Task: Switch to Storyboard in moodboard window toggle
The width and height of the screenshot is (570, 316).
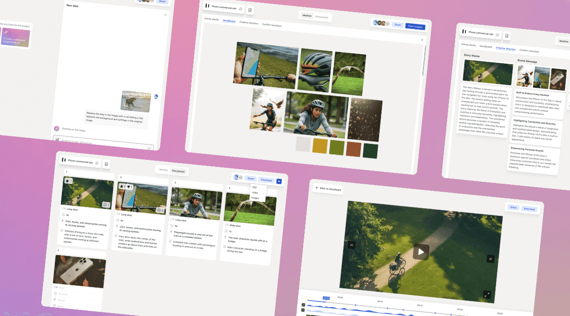Action: pos(322,17)
